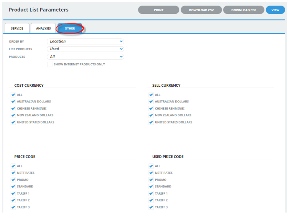Expand the List Products dropdown showing Used
290x217 pixels.
pos(85,49)
